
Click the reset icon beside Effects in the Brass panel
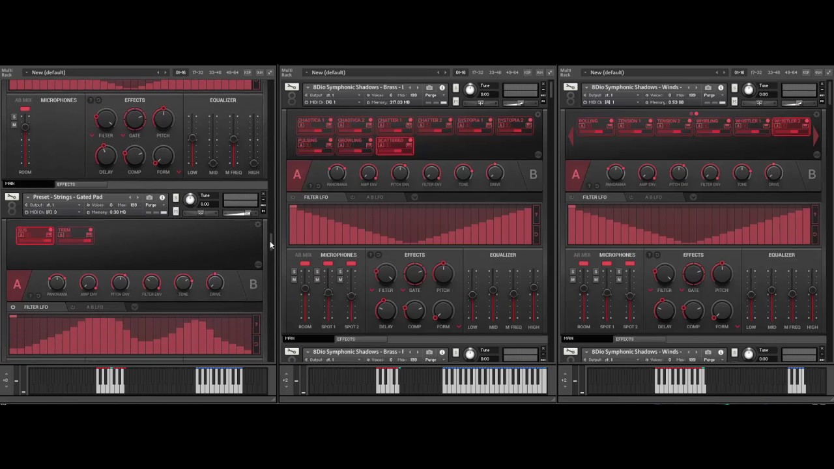click(379, 255)
